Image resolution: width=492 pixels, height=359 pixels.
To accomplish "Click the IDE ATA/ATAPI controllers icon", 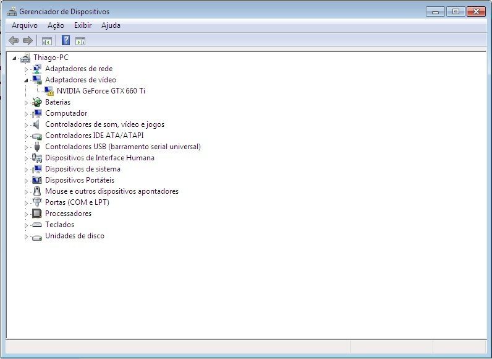I will click(x=37, y=136).
